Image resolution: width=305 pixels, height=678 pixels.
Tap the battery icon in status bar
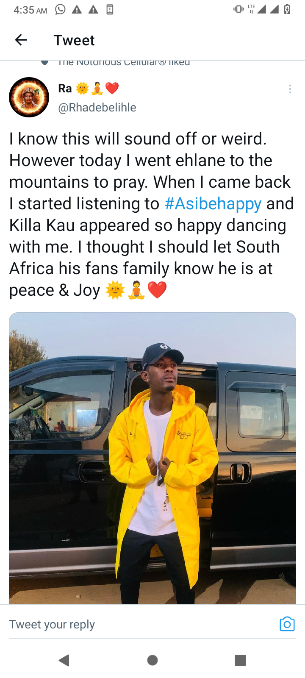tap(287, 9)
